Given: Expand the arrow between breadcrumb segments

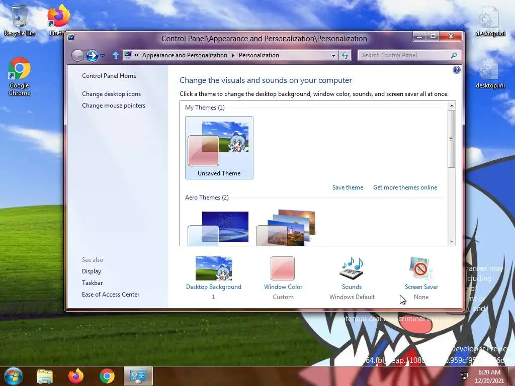Looking at the screenshot, I should (x=233, y=55).
